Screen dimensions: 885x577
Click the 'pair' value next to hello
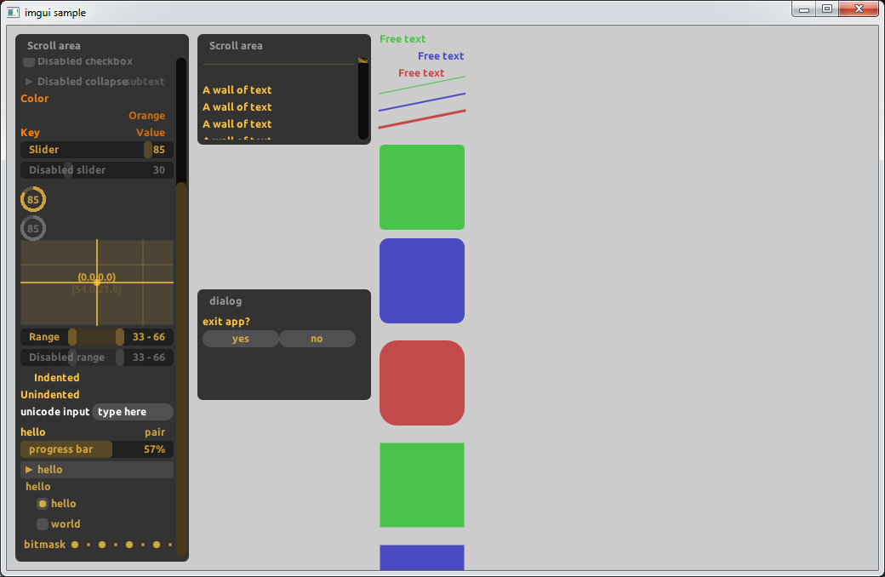(155, 432)
